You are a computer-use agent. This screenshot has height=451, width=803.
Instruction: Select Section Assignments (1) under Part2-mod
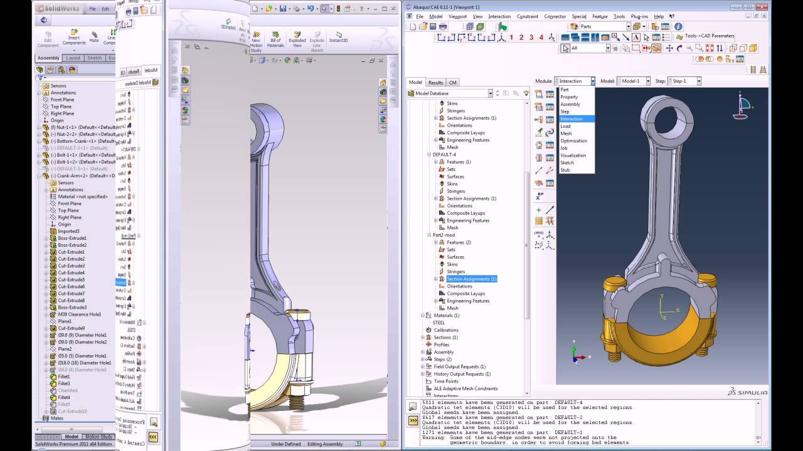pyautogui.click(x=471, y=279)
